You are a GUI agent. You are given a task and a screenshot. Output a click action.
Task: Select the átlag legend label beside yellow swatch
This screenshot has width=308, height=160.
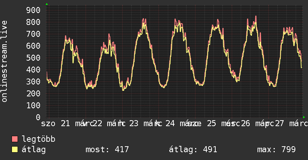(34, 150)
